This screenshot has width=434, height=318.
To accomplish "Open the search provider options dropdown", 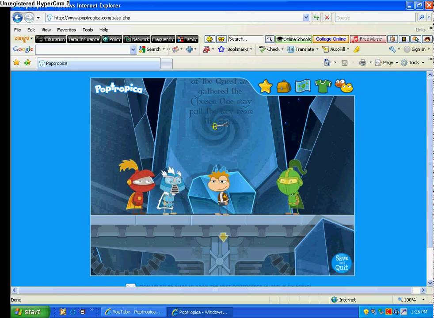I will (x=429, y=17).
